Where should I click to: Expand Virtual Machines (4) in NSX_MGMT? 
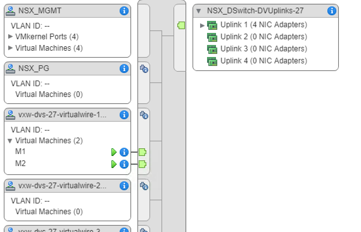coord(10,48)
